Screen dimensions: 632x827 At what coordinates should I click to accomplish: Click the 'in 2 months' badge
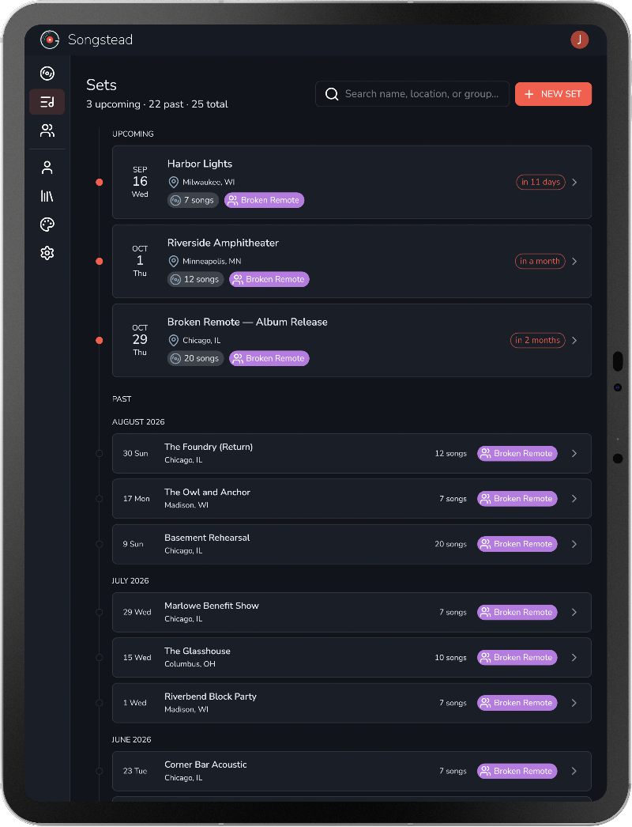click(x=538, y=340)
